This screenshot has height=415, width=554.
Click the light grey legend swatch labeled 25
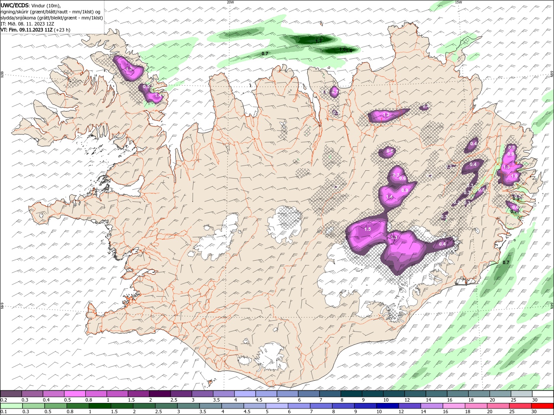pos(522,394)
